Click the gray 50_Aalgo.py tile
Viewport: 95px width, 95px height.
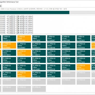(9, 82)
